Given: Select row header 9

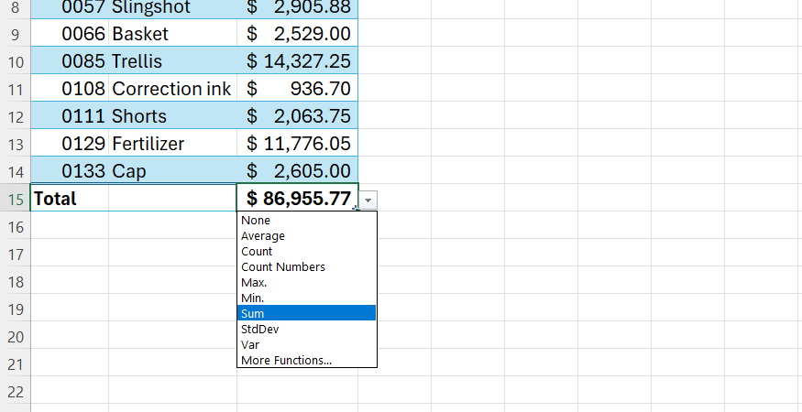Looking at the screenshot, I should tap(16, 34).
